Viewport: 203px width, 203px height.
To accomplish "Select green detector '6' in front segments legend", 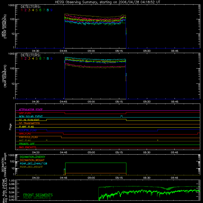I will pos(40,10).
